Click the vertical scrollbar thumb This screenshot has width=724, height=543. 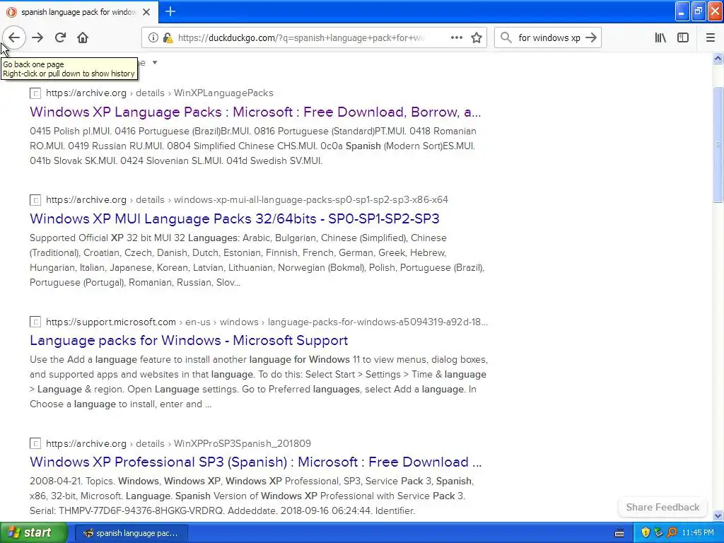tap(718, 144)
